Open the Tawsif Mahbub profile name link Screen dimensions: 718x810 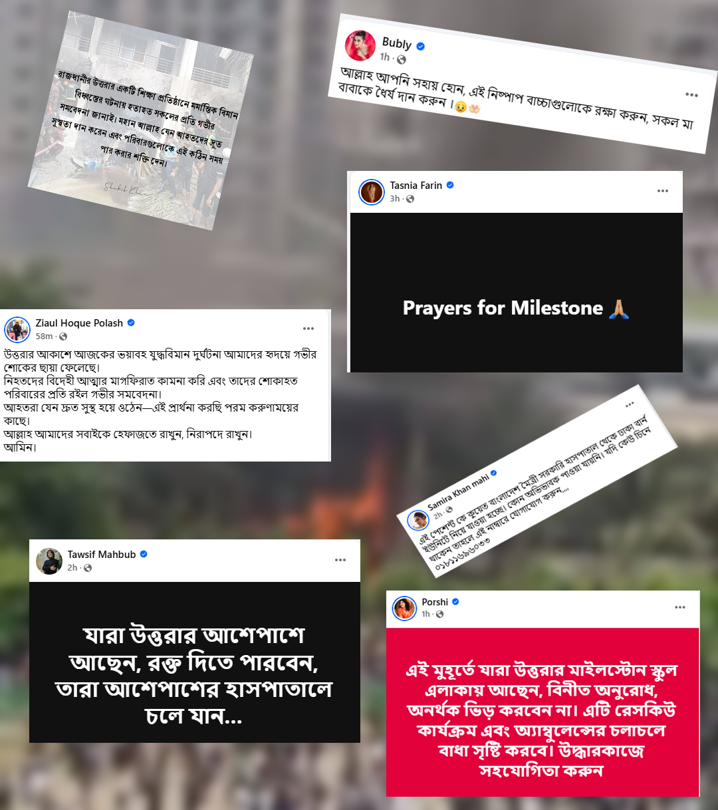[102, 555]
